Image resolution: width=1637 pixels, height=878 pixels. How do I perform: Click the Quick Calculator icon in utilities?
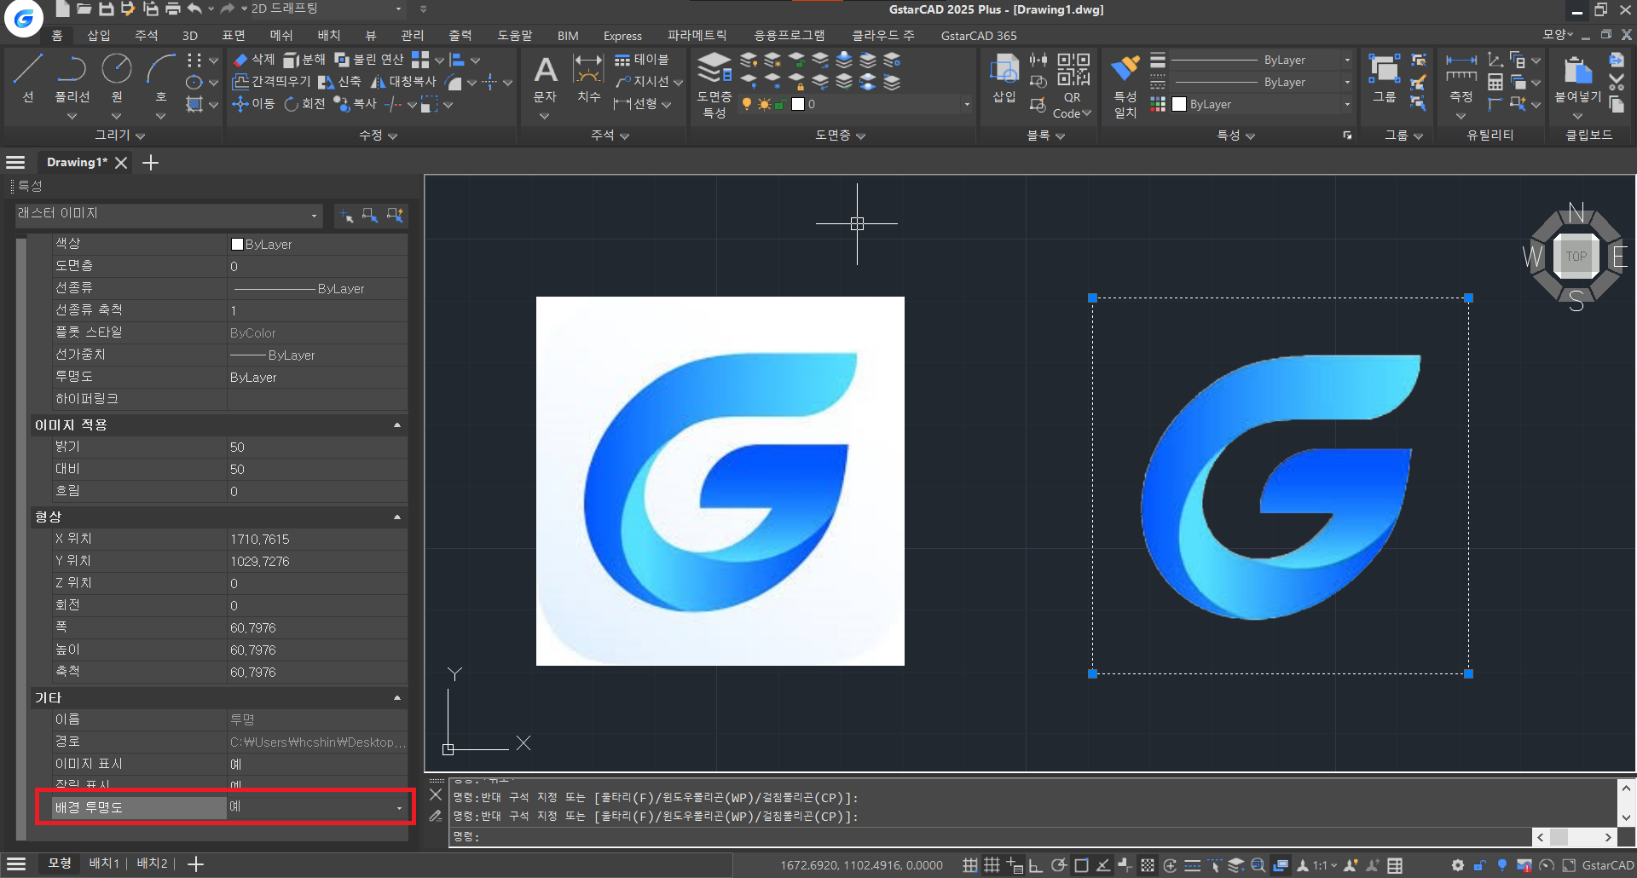[x=1495, y=83]
